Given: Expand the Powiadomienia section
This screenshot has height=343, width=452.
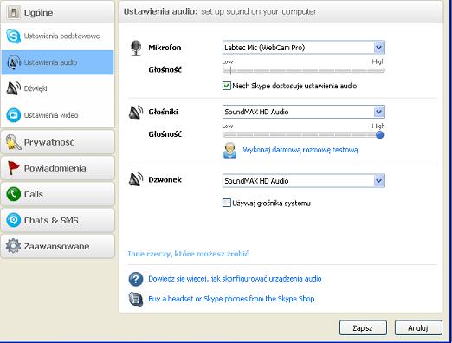Looking at the screenshot, I should click(x=58, y=168).
